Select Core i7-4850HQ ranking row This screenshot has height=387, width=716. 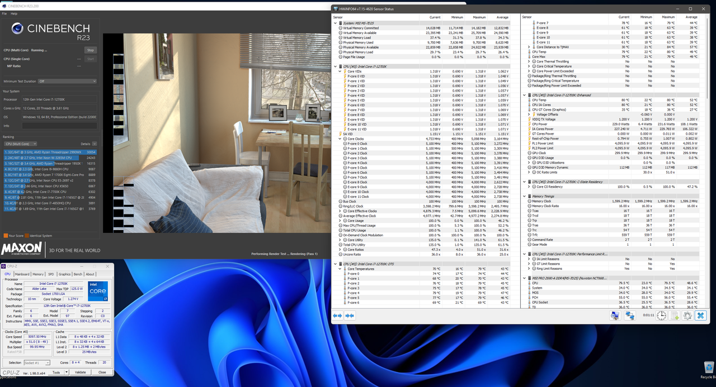point(50,203)
